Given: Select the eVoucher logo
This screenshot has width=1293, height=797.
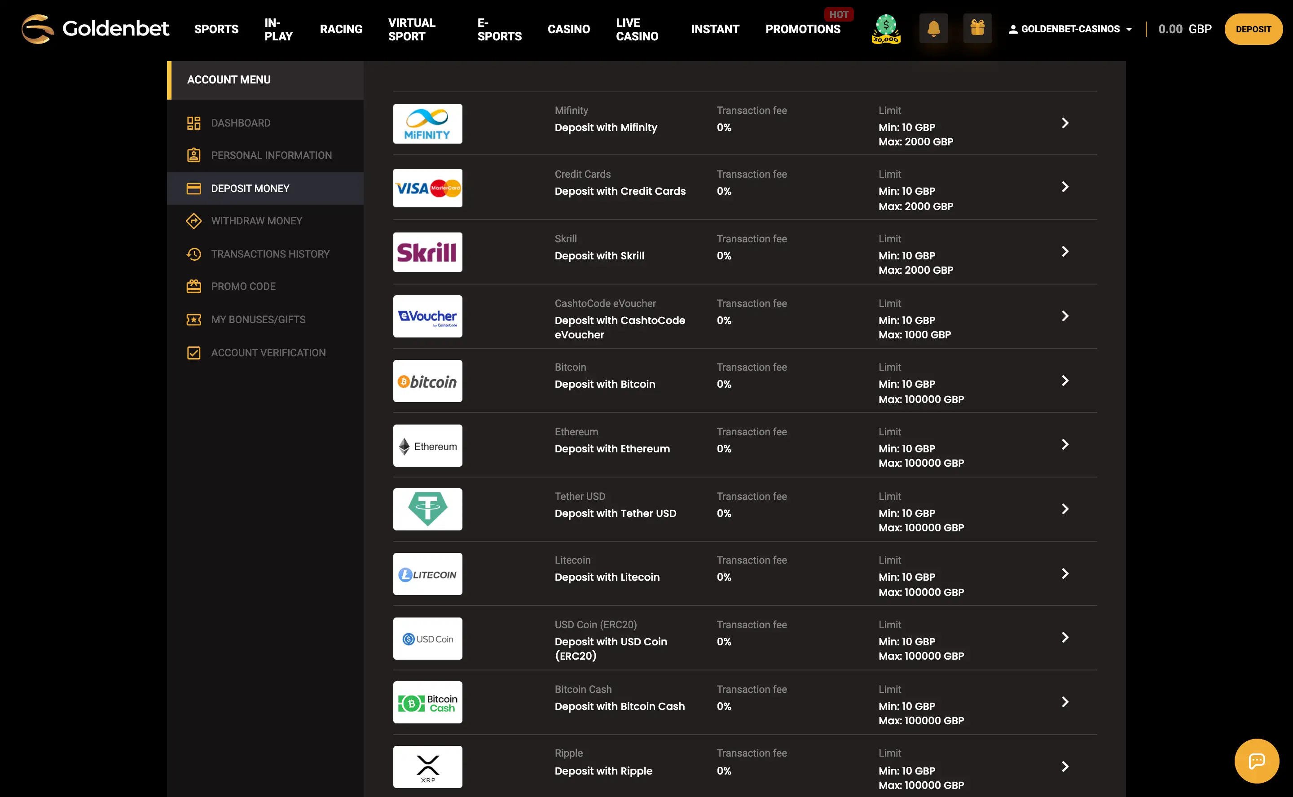Looking at the screenshot, I should click(428, 316).
